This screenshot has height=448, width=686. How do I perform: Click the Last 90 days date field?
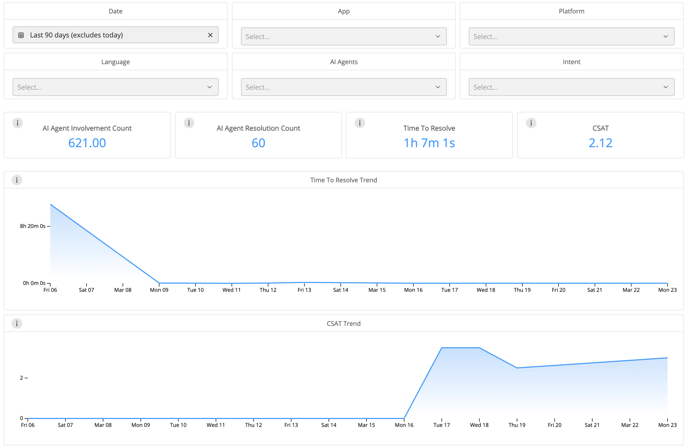point(109,35)
